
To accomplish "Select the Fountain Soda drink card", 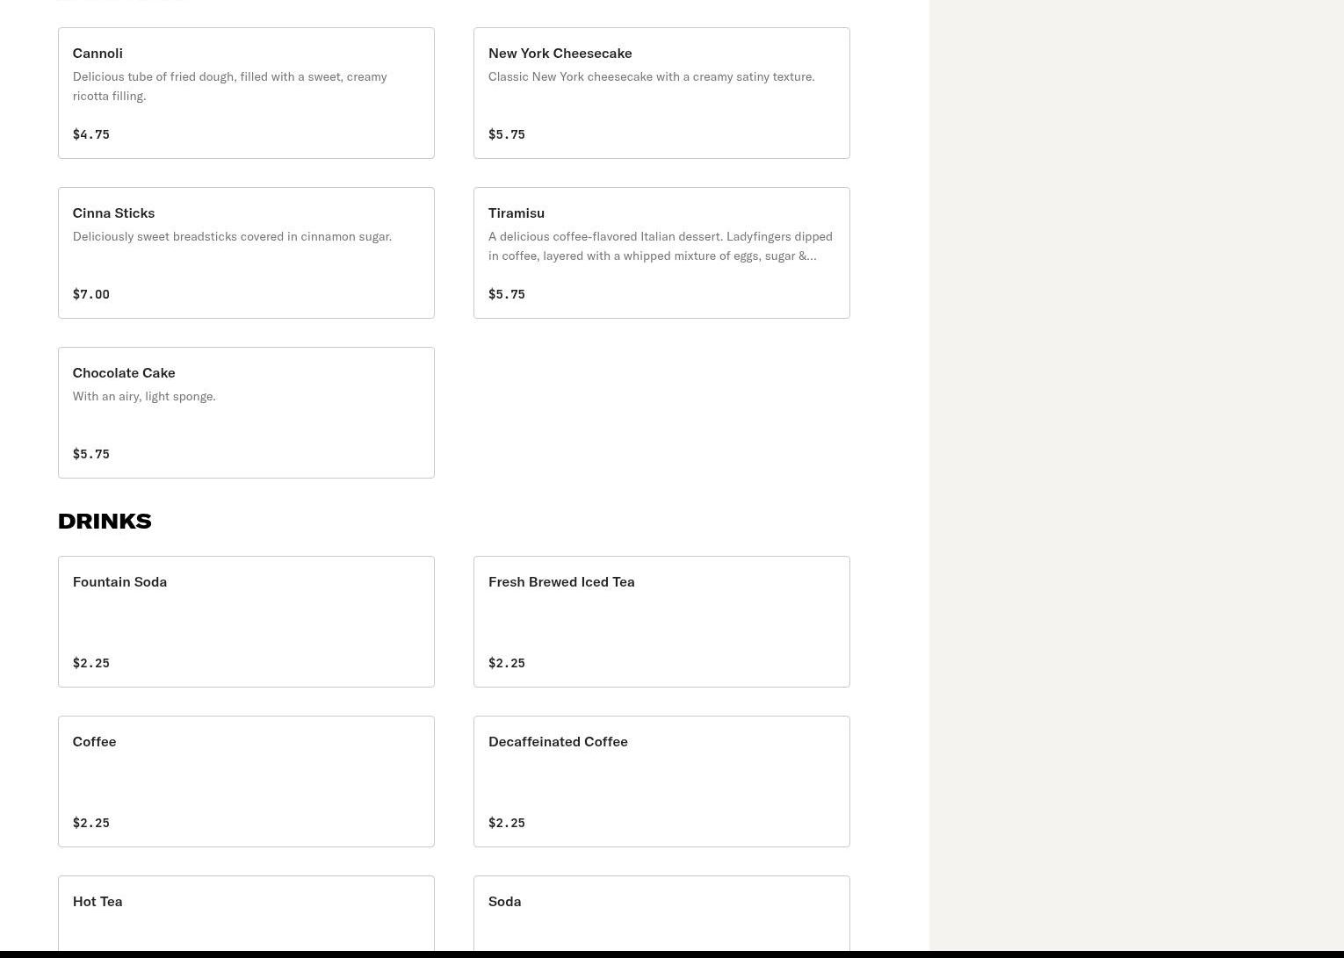I will tap(246, 622).
